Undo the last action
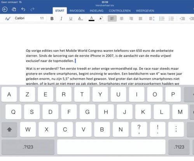 pyautogui.click(x=23, y=9)
